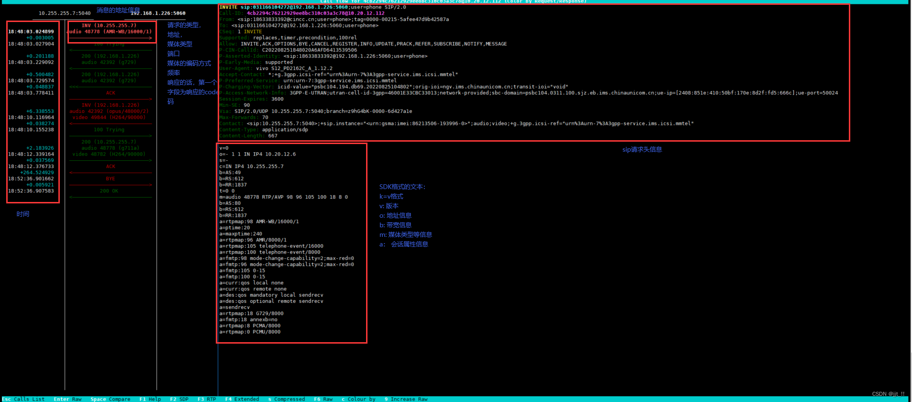
Task: Click a=rtpmap:96 AMR/8000/1 line
Action: pyautogui.click(x=253, y=240)
